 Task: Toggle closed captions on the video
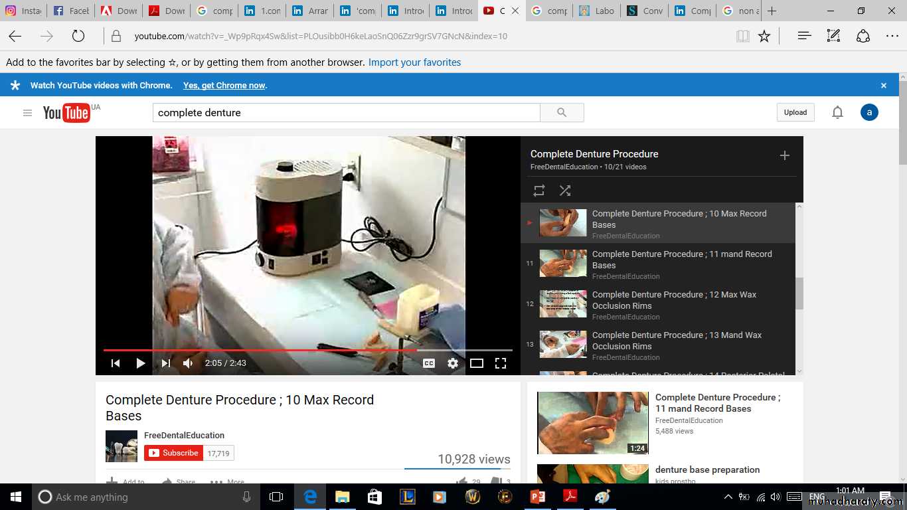429,363
